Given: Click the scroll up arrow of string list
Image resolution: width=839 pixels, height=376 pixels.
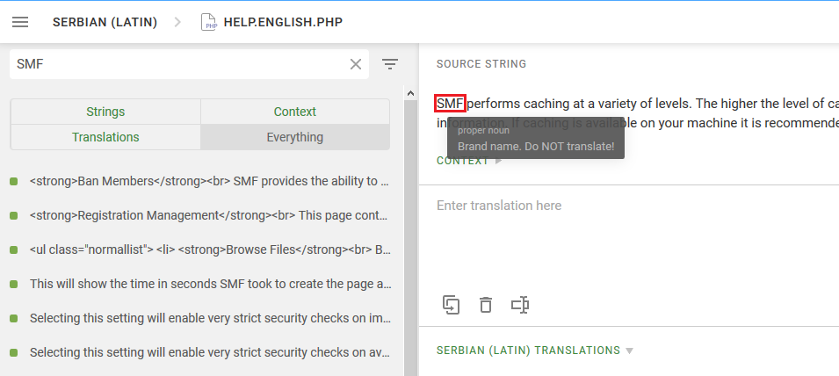Looking at the screenshot, I should click(410, 94).
